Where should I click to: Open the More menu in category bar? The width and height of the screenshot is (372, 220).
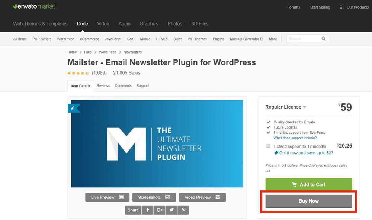[273, 39]
